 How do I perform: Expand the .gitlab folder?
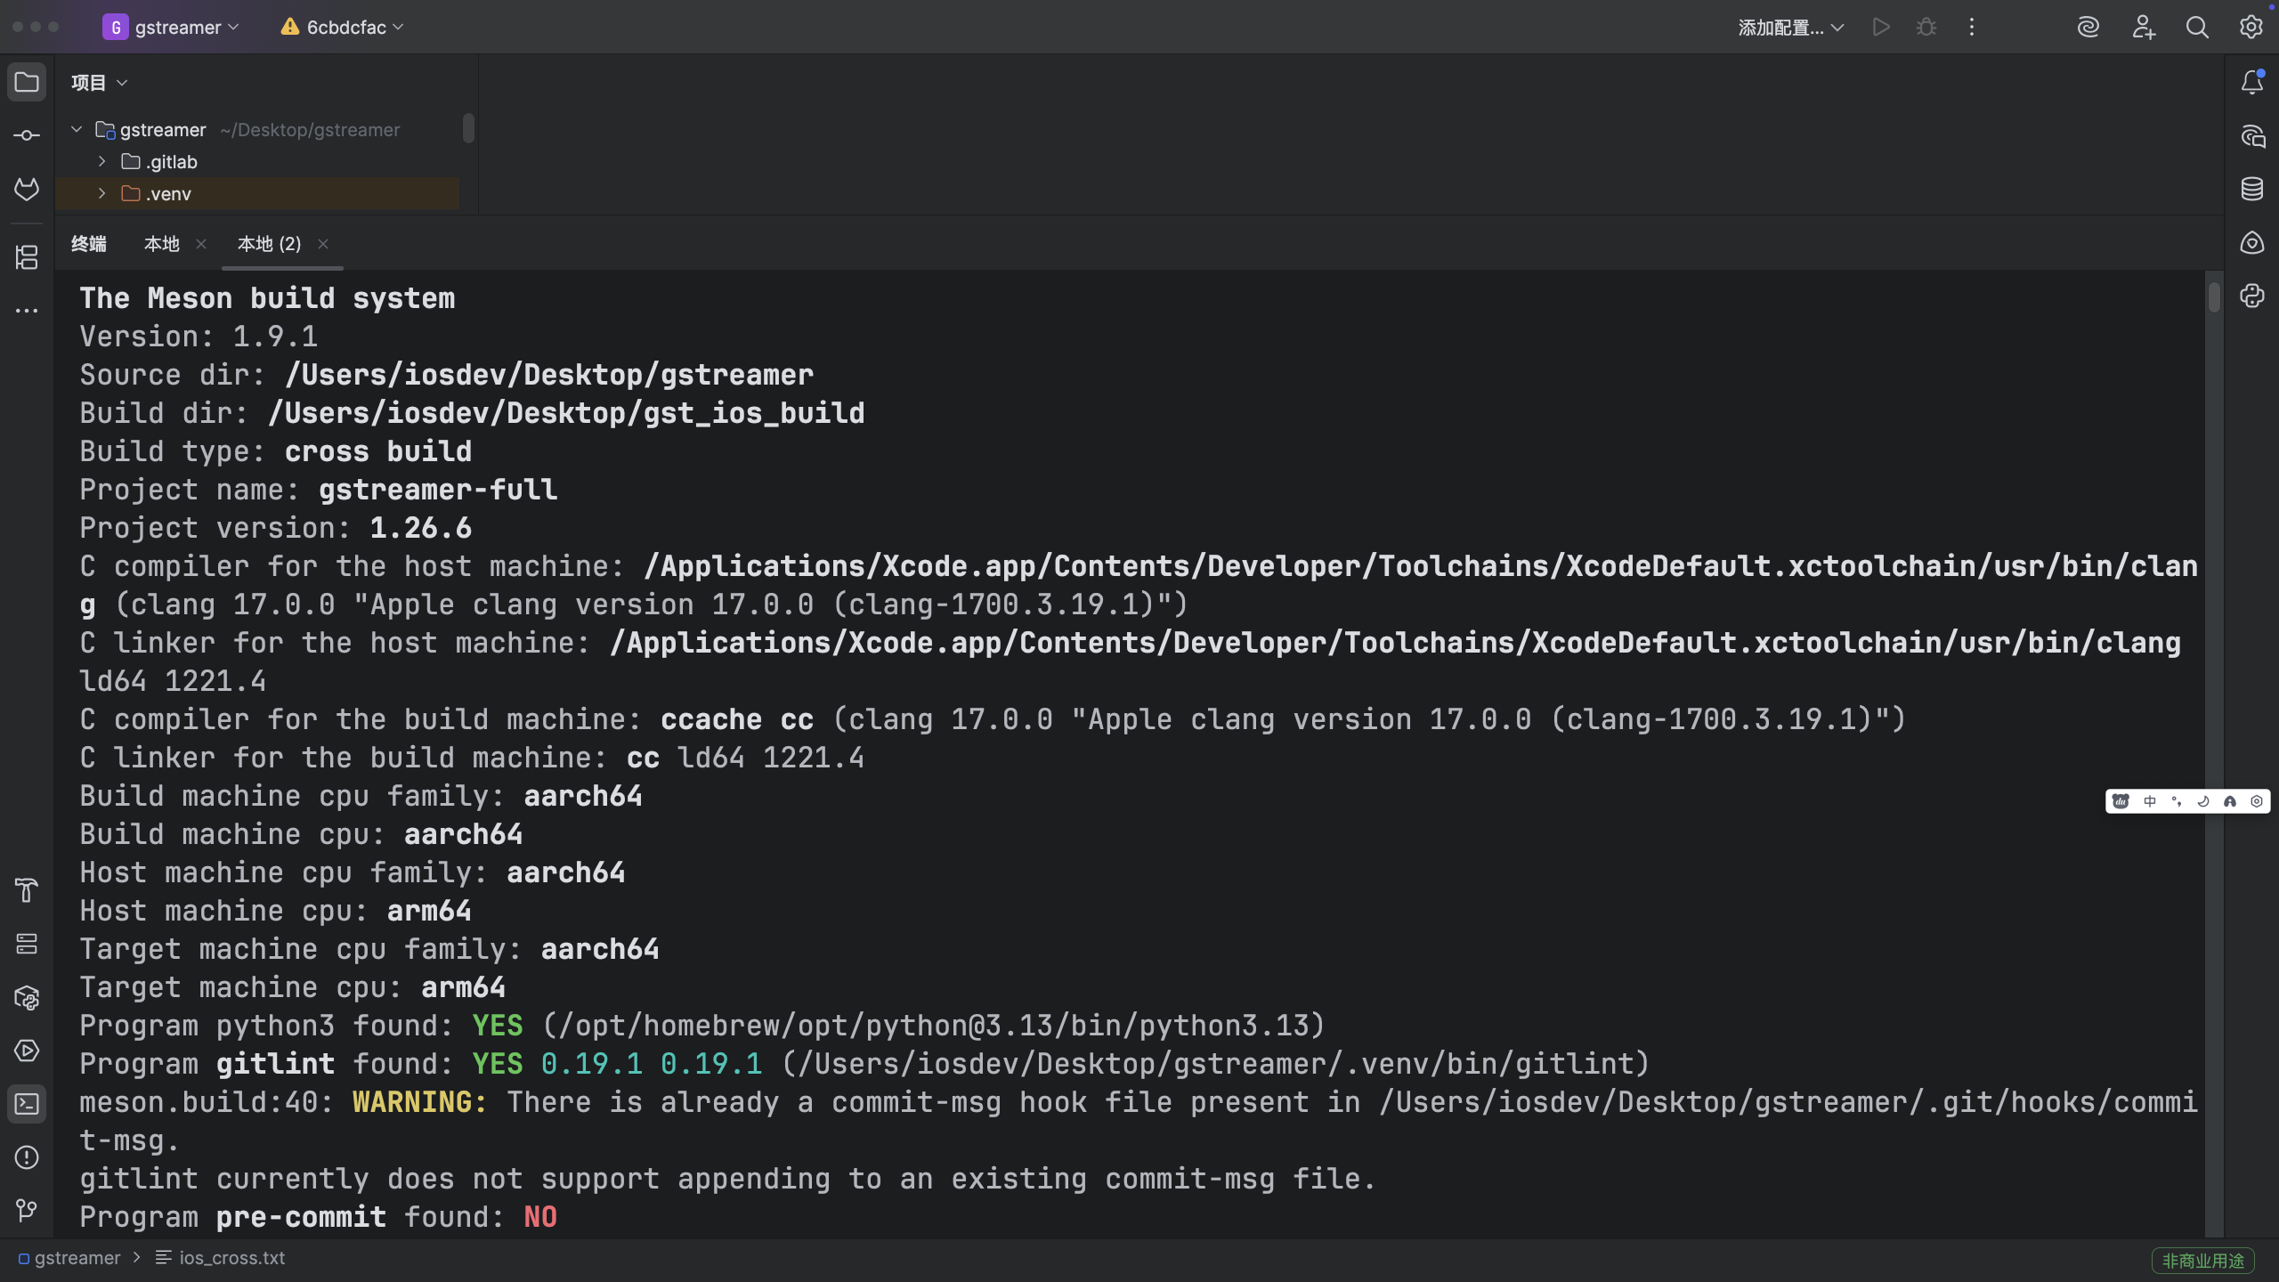pyautogui.click(x=101, y=162)
